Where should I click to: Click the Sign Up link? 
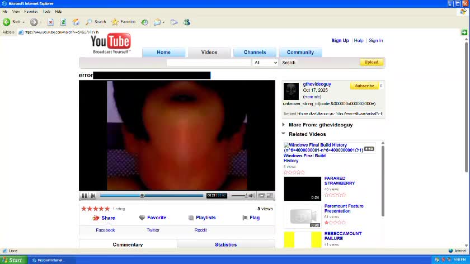340,40
